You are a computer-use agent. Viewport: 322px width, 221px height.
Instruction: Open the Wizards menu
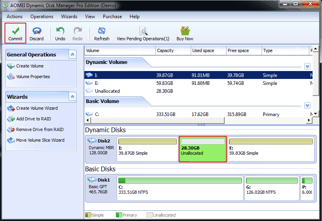click(x=69, y=17)
